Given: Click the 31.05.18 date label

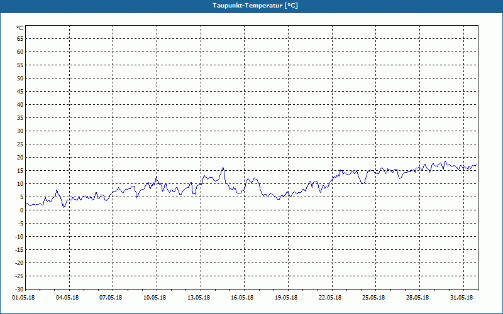Looking at the screenshot, I should pyautogui.click(x=462, y=298).
